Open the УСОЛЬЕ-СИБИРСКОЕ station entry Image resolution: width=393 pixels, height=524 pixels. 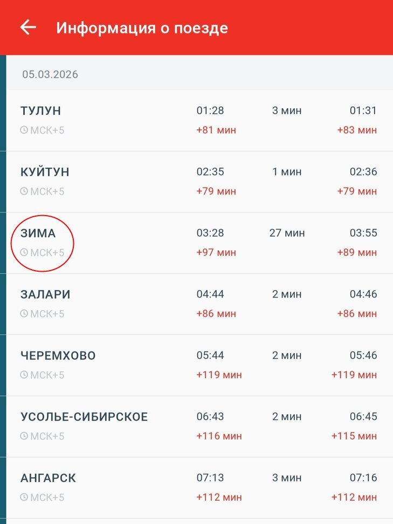[x=84, y=417]
